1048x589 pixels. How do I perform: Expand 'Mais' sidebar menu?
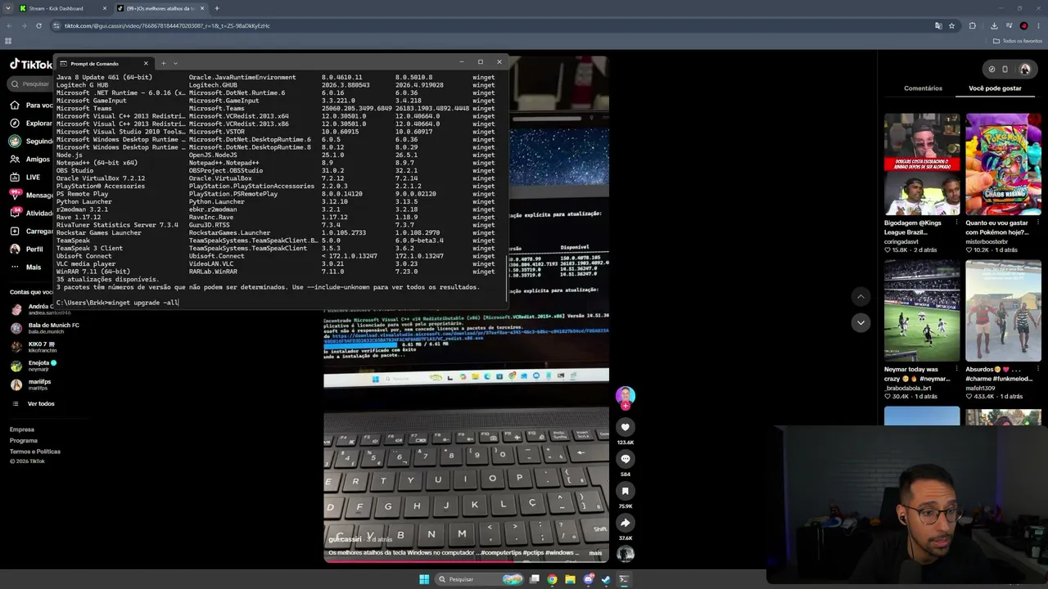(26, 267)
